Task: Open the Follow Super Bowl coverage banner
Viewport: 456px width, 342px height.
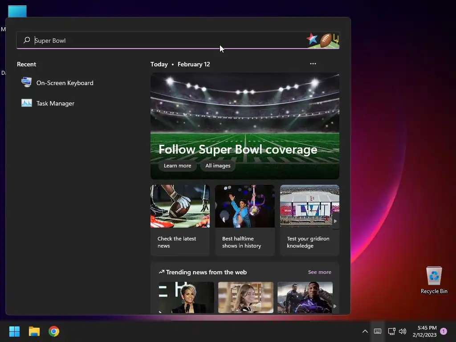Action: pos(244,126)
